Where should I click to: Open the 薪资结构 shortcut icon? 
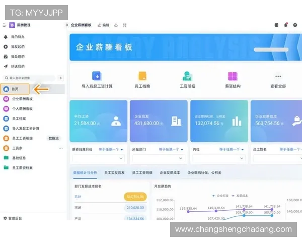tap(233, 76)
